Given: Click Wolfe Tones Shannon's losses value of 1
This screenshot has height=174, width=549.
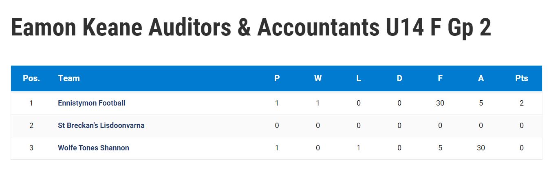Looking at the screenshot, I should point(359,148).
